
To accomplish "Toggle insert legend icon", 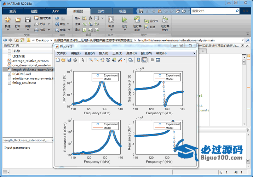I will click(x=144, y=60).
